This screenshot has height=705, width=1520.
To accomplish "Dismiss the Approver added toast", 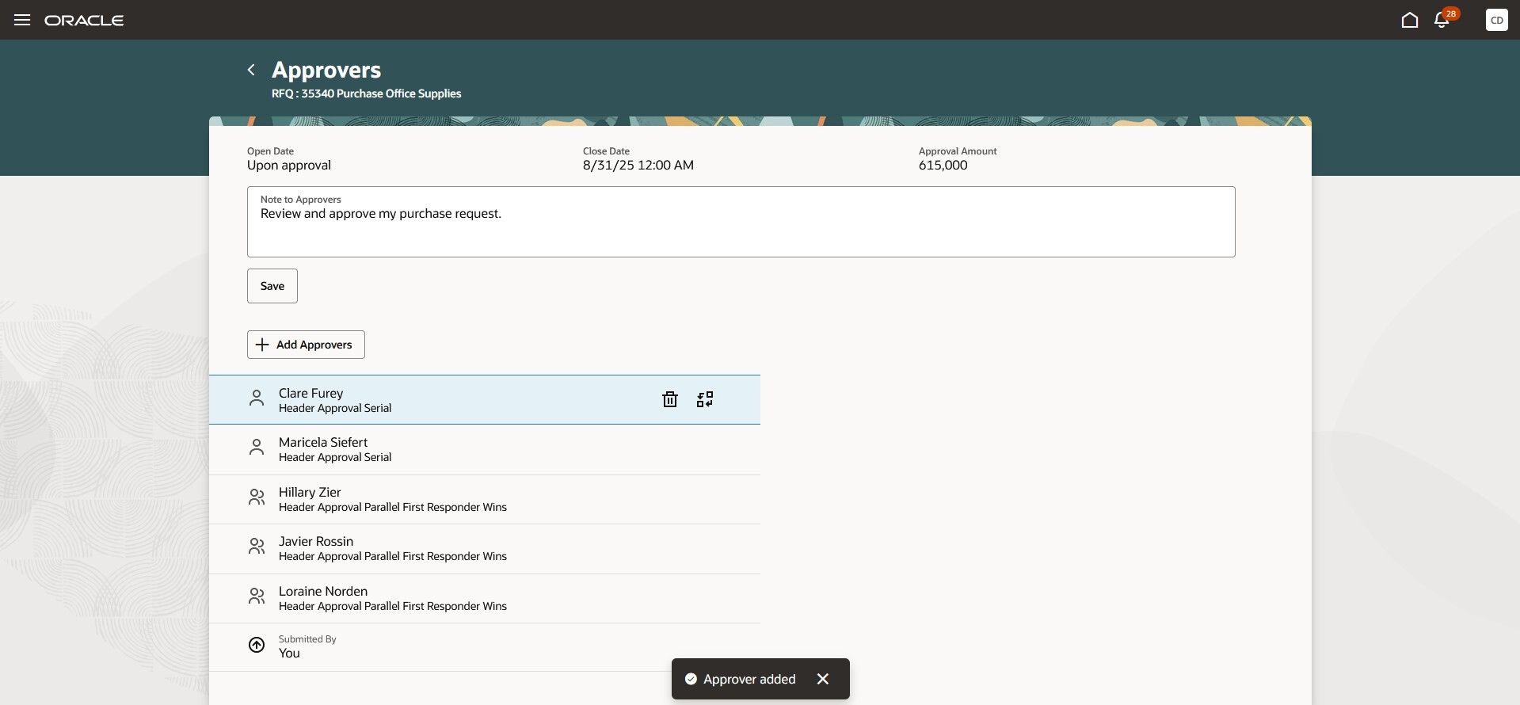I will [x=823, y=679].
